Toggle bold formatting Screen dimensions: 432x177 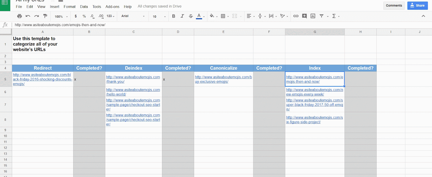[174, 16]
